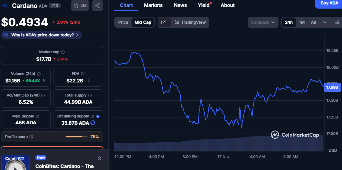Switch to TradingView candlestick chart

pyautogui.click(x=190, y=22)
